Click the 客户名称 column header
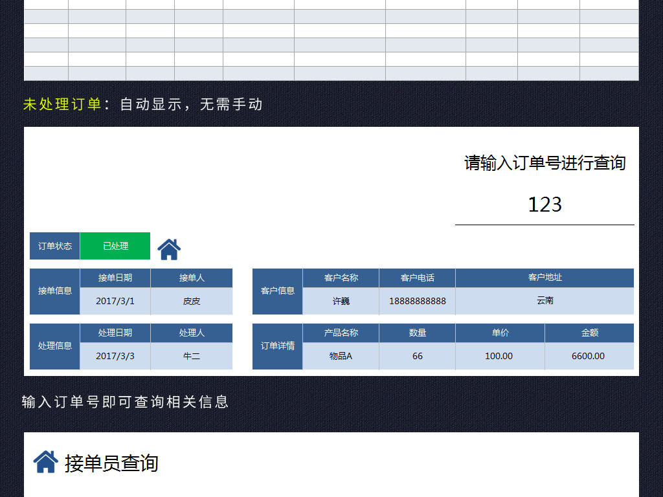663x497 pixels. pos(340,278)
